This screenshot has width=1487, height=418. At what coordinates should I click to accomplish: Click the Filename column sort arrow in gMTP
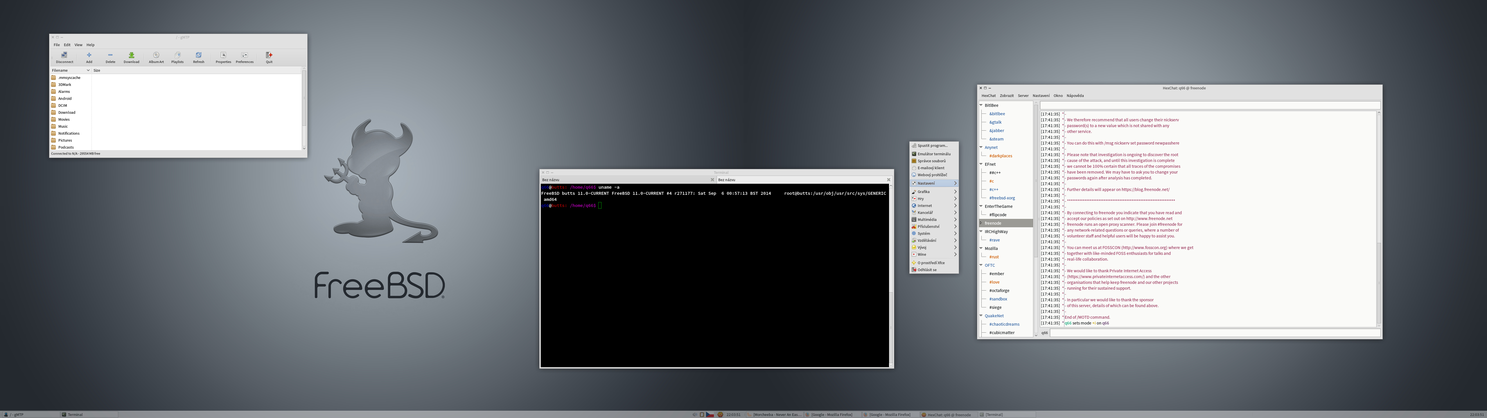(88, 71)
